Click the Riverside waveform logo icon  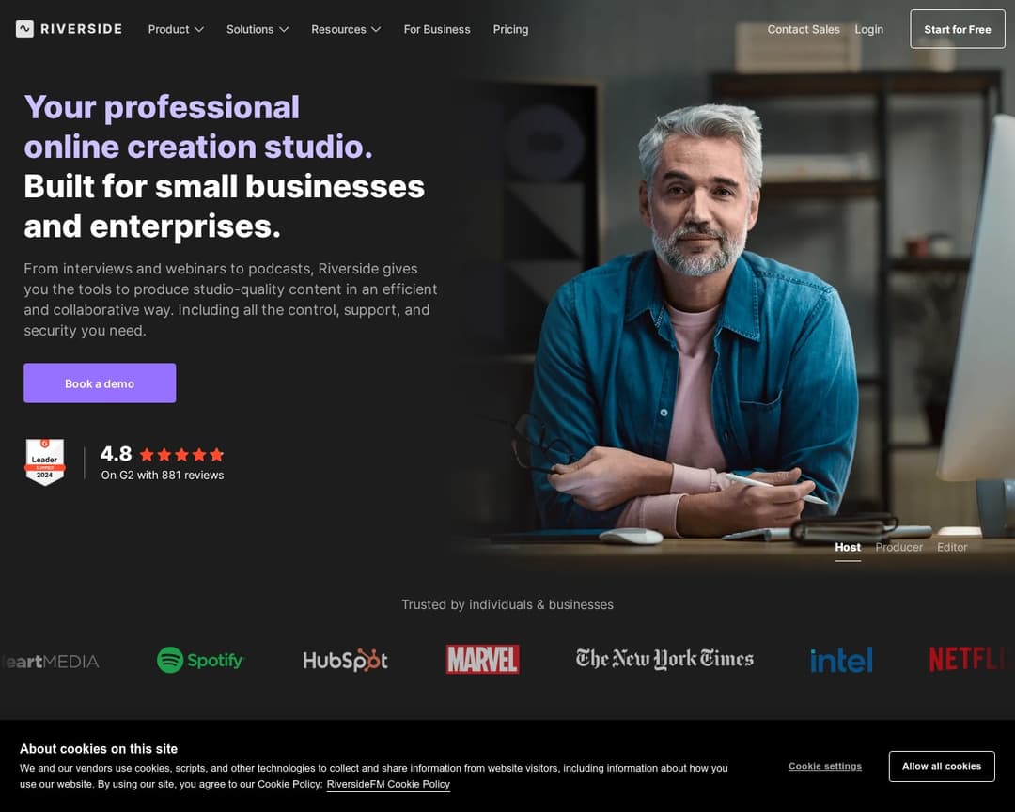pyautogui.click(x=24, y=28)
